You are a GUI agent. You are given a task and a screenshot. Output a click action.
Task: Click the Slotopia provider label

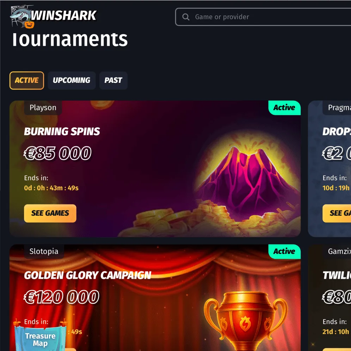(x=44, y=251)
